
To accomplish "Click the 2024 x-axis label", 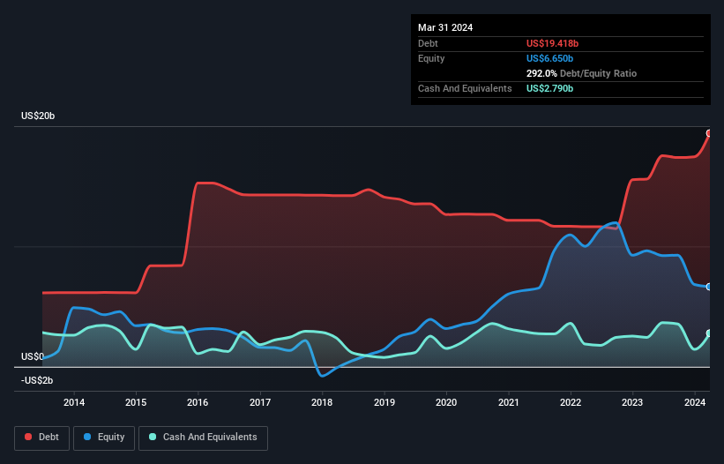I will (x=694, y=402).
